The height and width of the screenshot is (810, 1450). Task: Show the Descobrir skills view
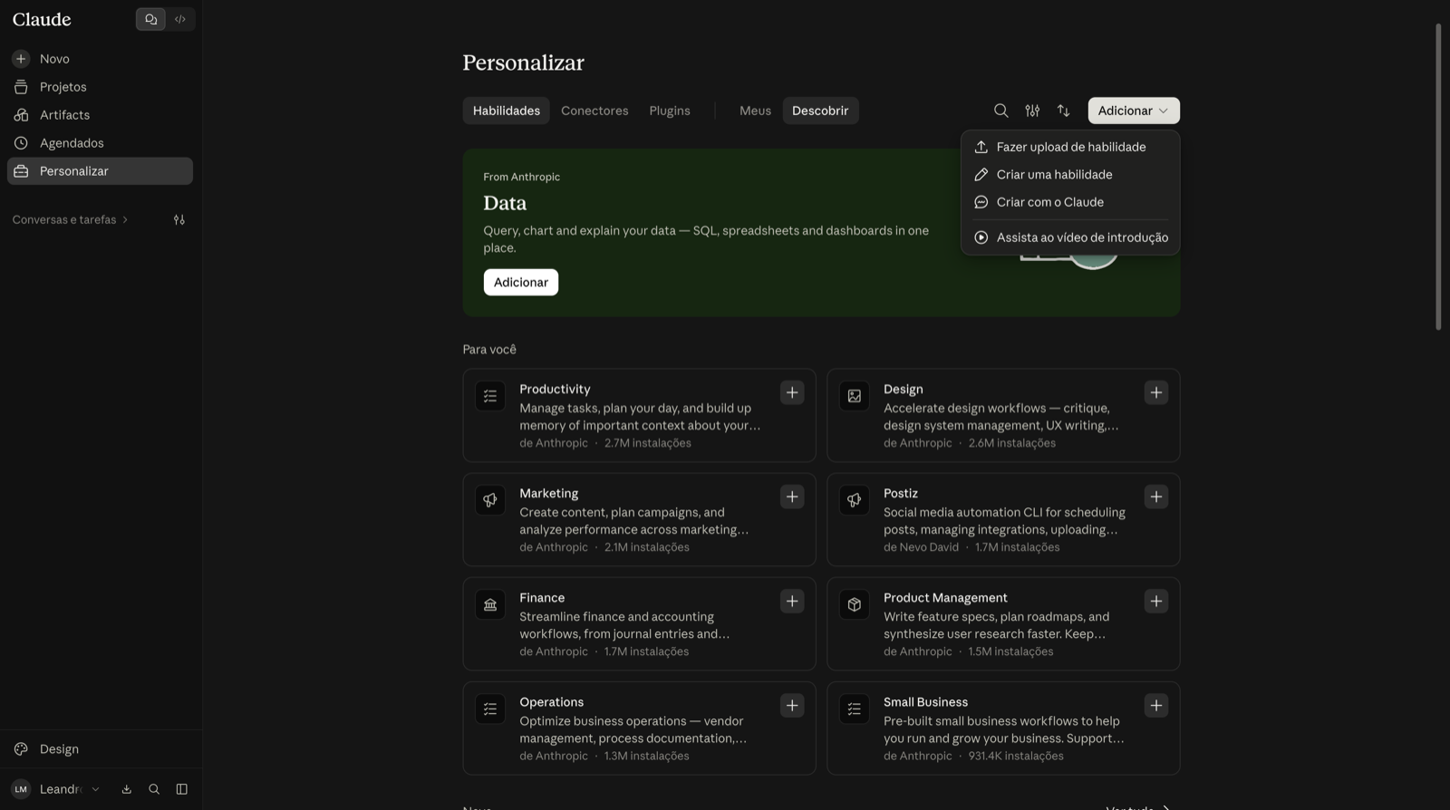(820, 111)
